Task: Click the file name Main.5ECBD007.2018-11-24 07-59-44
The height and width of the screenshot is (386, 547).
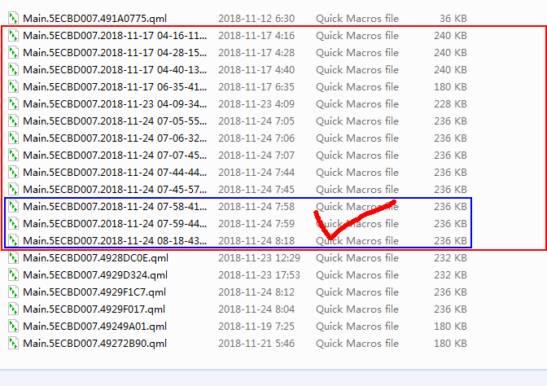Action: (x=114, y=223)
